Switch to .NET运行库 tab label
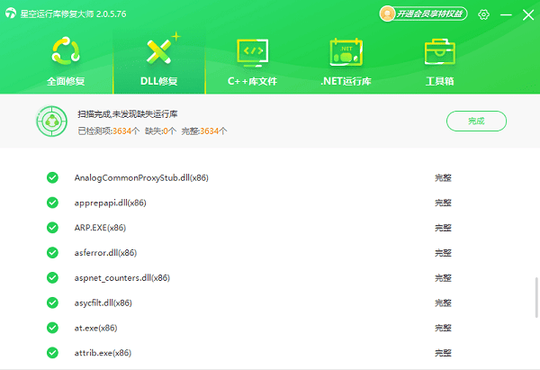The image size is (540, 370). pos(346,81)
